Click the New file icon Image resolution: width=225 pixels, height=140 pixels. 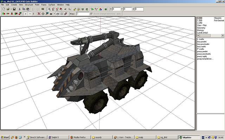pyautogui.click(x=4, y=9)
